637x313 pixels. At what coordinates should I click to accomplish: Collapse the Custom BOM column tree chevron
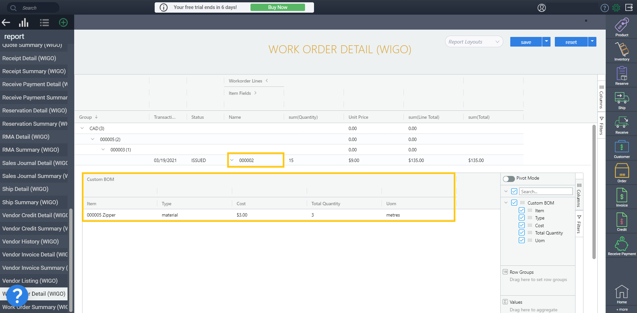coord(506,203)
